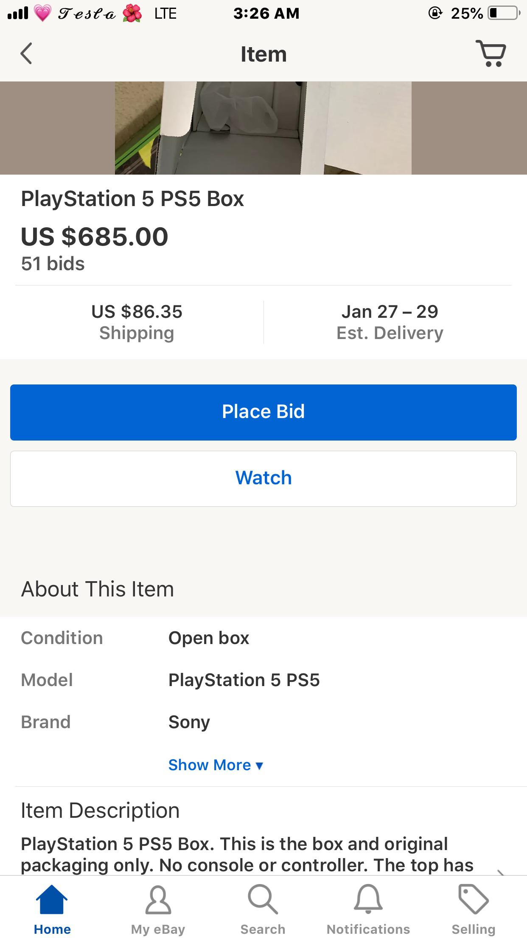Tap the US $685.00 price
The width and height of the screenshot is (527, 938).
click(95, 237)
